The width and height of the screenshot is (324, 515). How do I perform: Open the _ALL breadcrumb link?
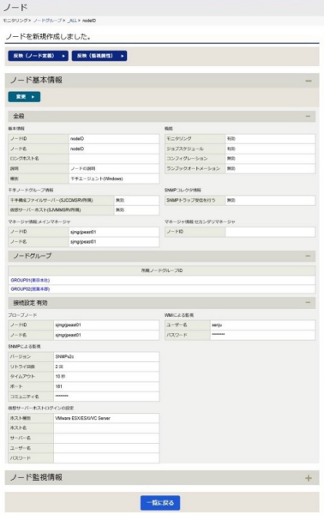[72, 21]
